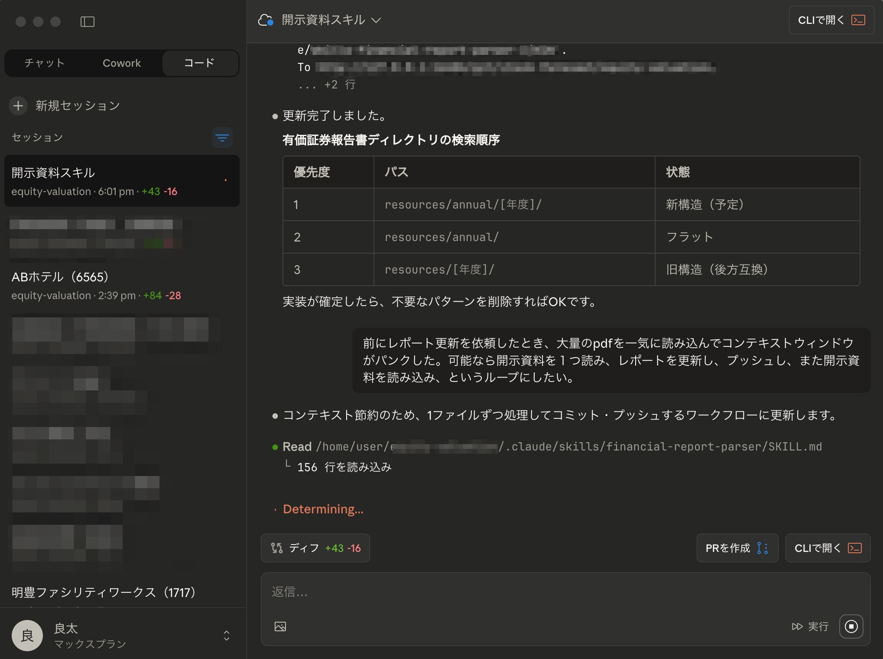Toggle the sidebar panel icon
Screen dimensions: 883x659
[88, 21]
